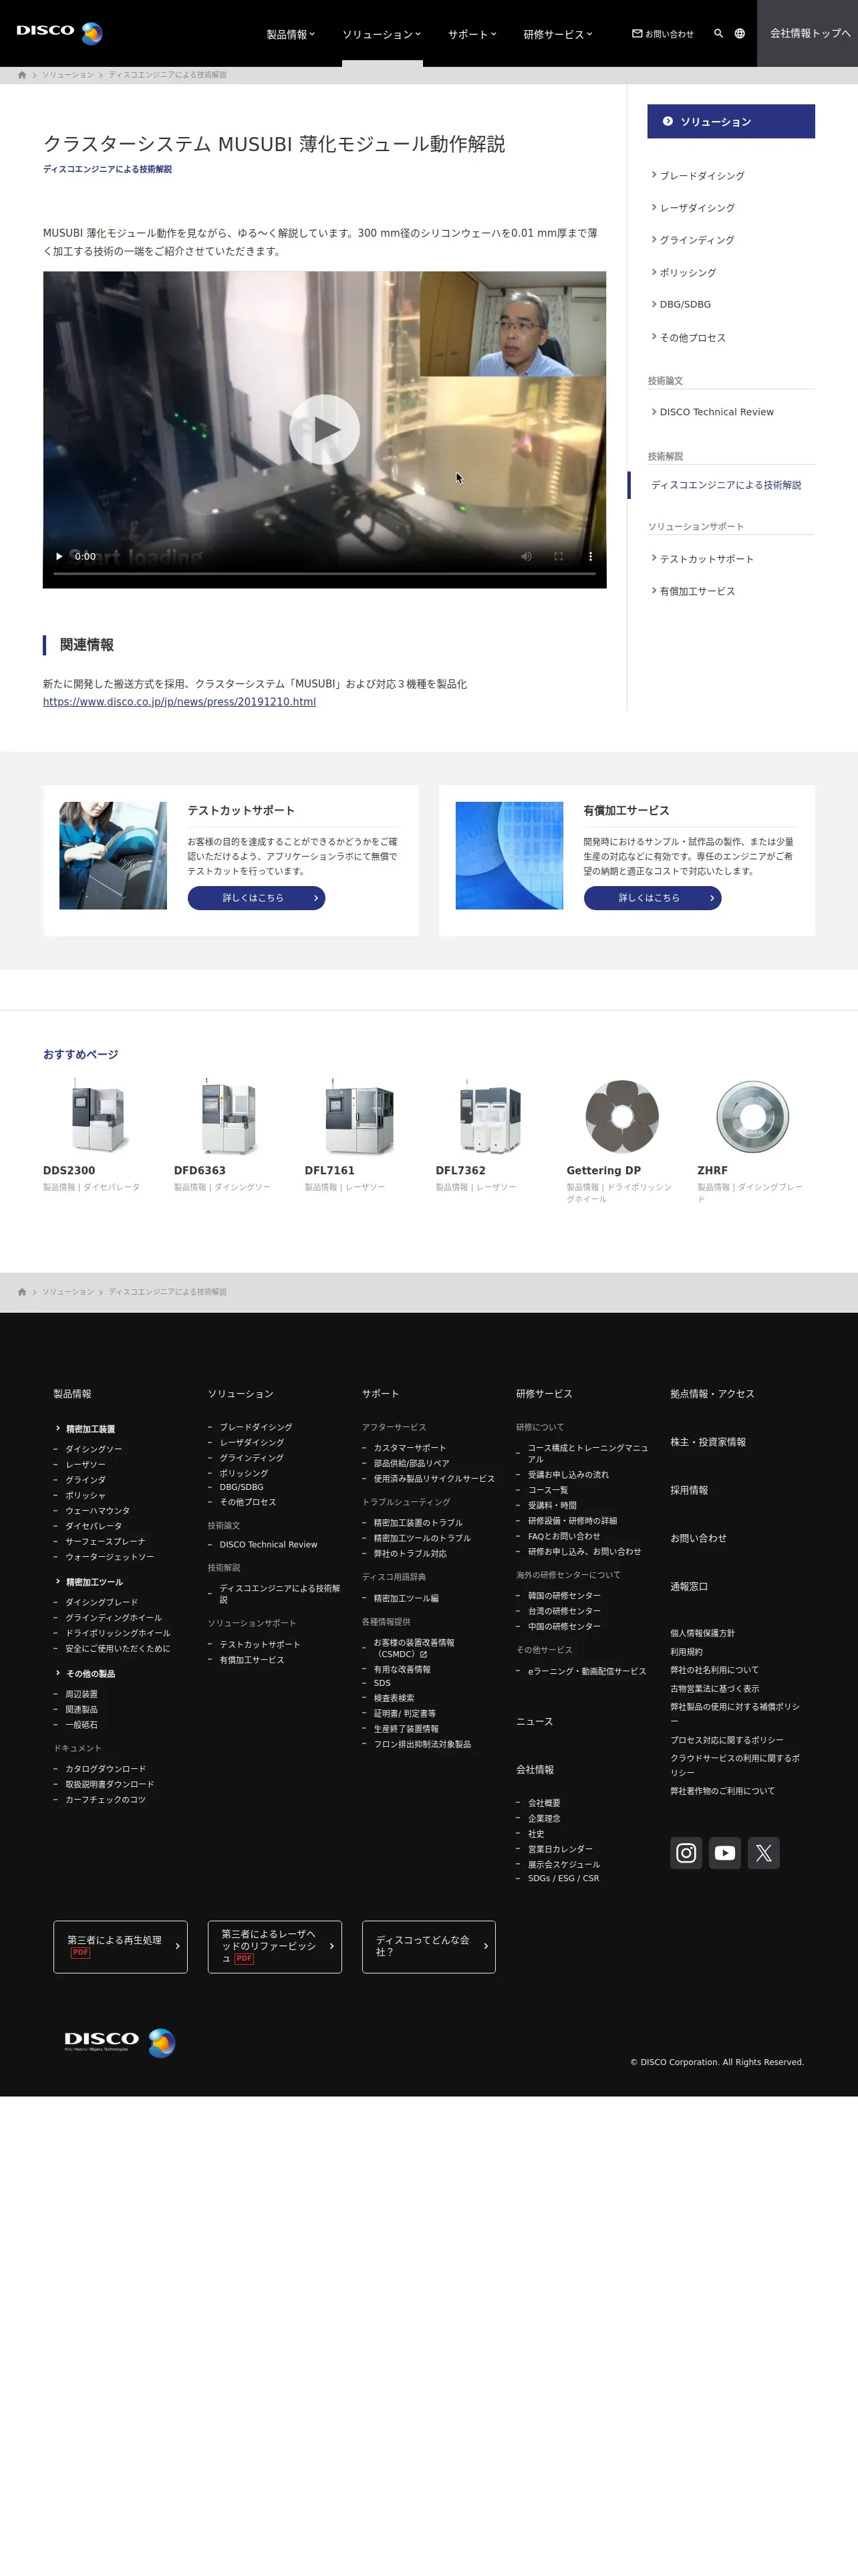Expand the サポート header dropdown
Image resolution: width=858 pixels, height=2576 pixels.
[472, 34]
